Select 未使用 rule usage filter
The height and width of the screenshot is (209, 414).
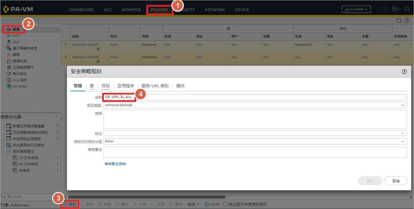[24, 171]
